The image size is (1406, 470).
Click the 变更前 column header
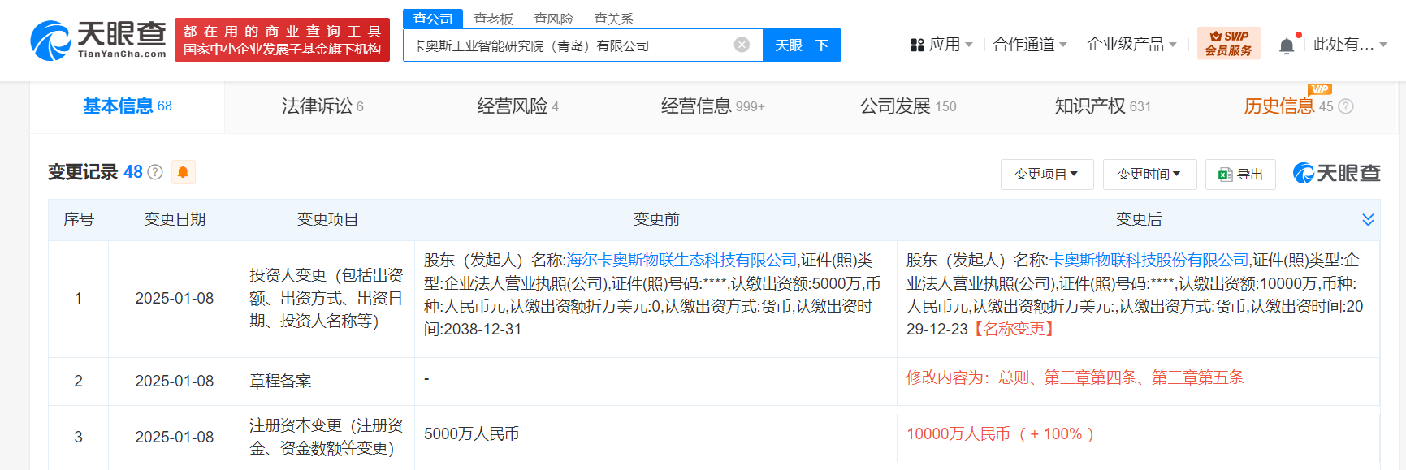[656, 219]
